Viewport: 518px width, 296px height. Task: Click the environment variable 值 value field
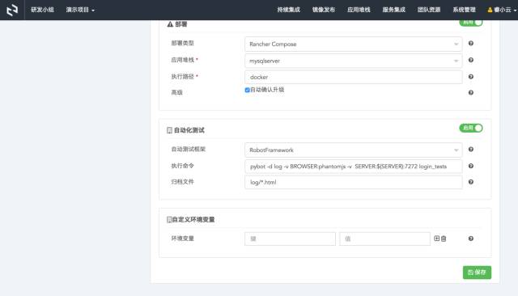coord(384,239)
